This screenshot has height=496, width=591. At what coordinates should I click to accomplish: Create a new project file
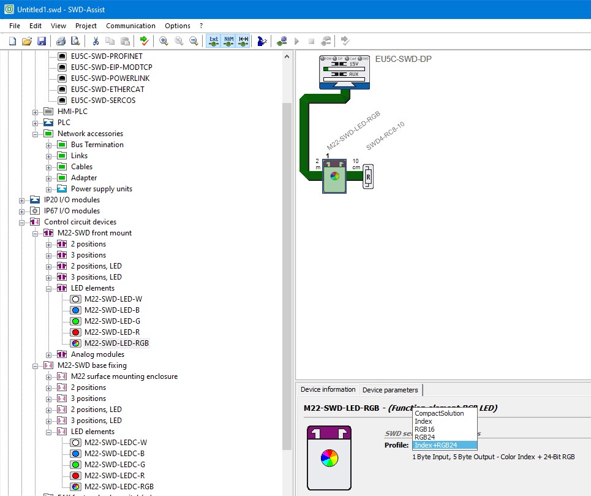pyautogui.click(x=12, y=40)
